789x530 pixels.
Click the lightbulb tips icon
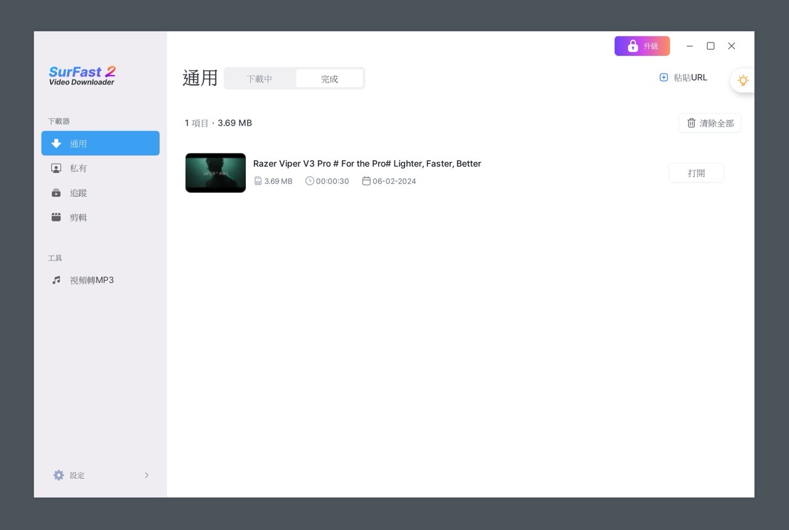(743, 80)
